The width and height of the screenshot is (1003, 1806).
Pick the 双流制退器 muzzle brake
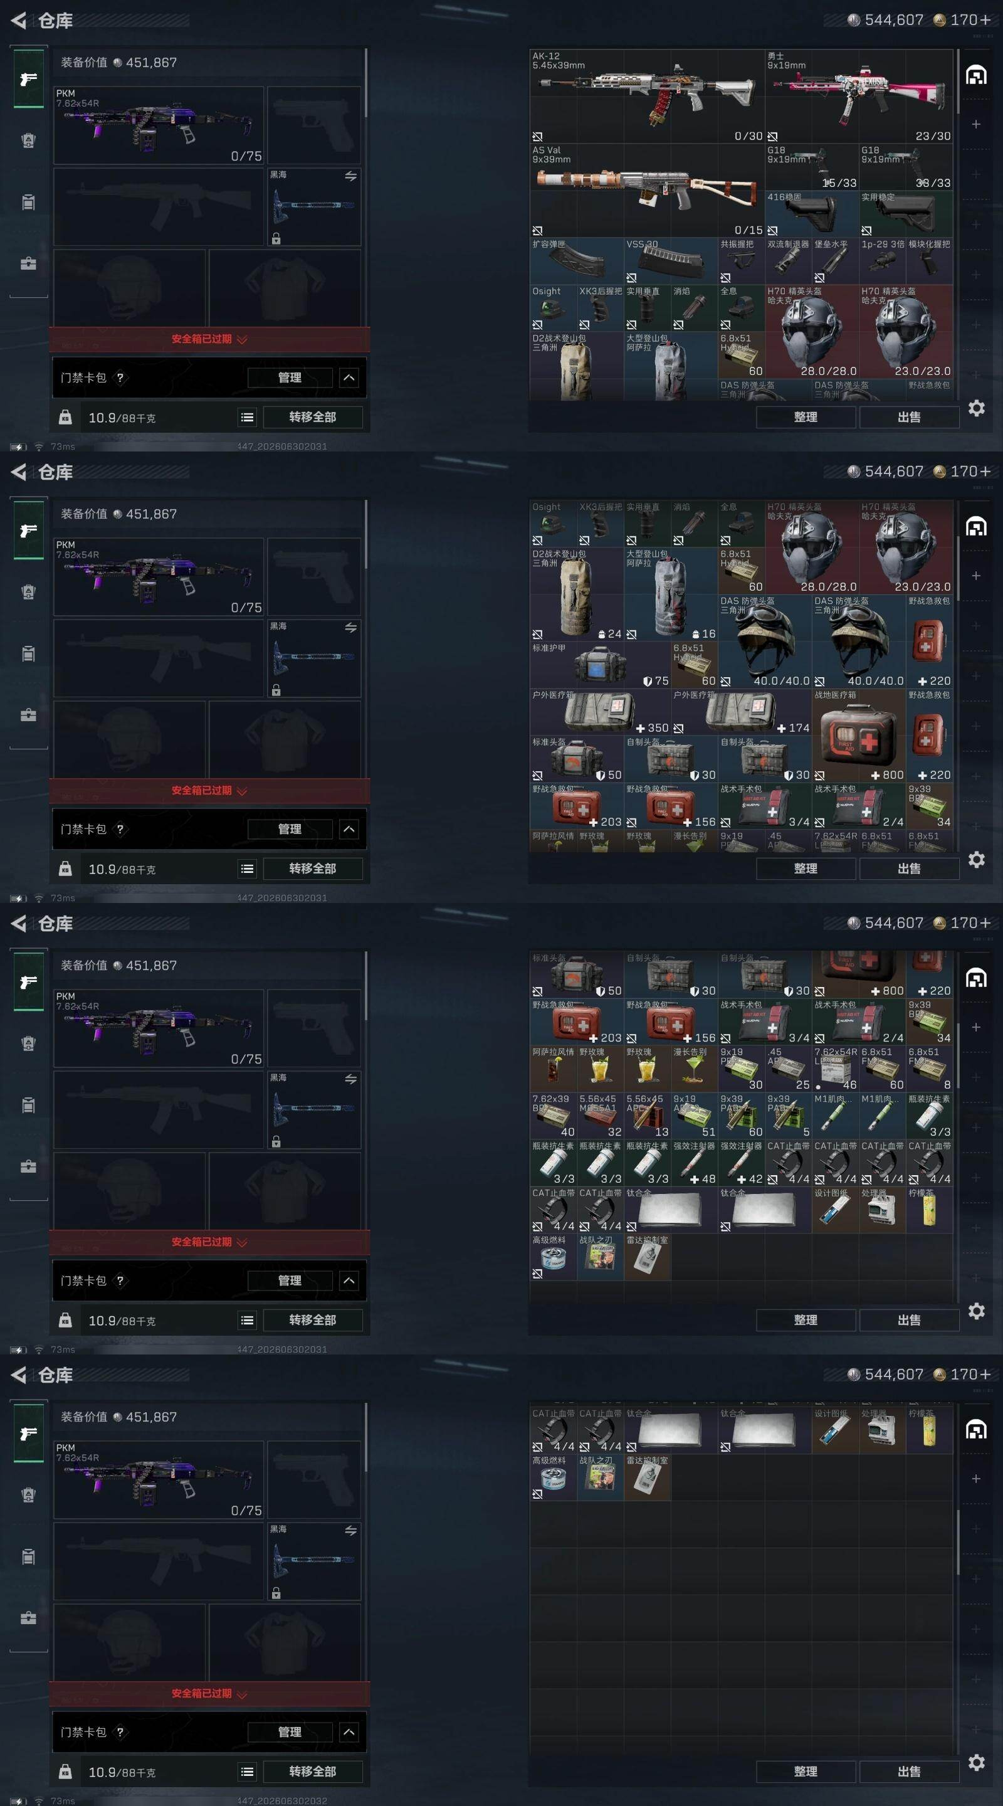point(788,261)
